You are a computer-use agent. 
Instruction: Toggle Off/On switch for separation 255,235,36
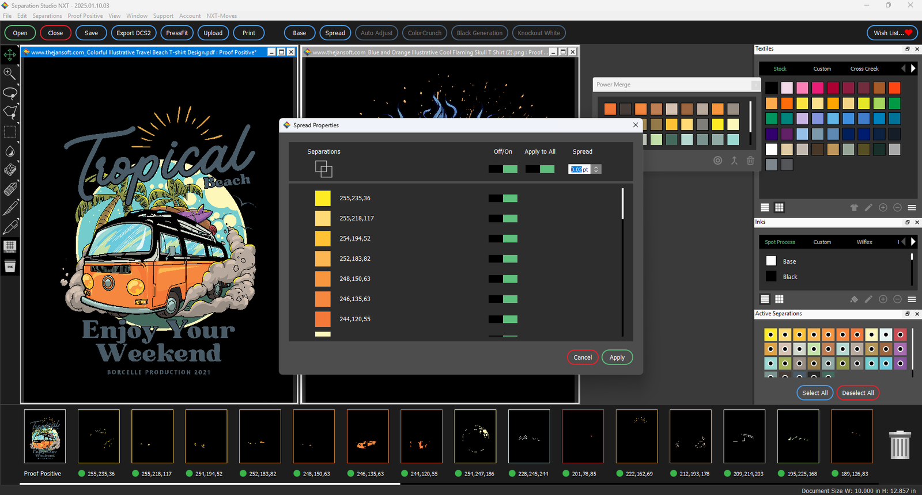pos(503,198)
